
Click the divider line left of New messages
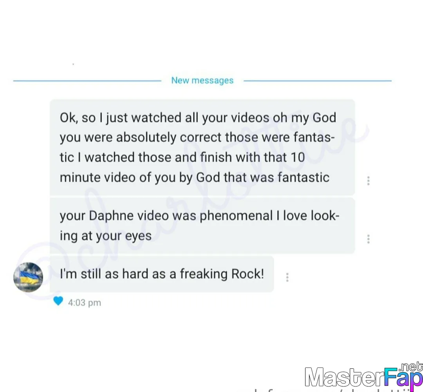(87, 80)
